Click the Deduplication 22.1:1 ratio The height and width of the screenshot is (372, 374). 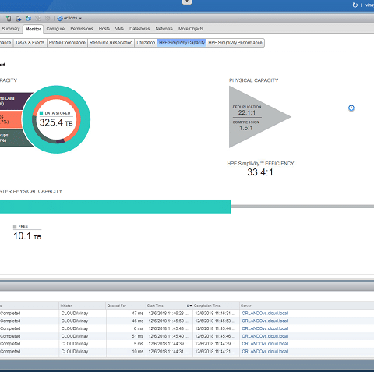(247, 112)
